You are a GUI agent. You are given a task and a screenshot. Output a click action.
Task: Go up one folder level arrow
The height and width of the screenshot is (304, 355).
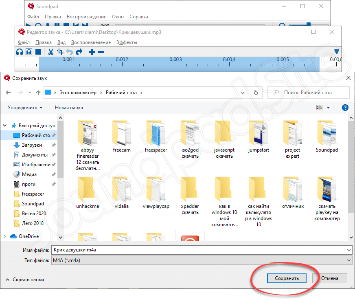point(38,93)
